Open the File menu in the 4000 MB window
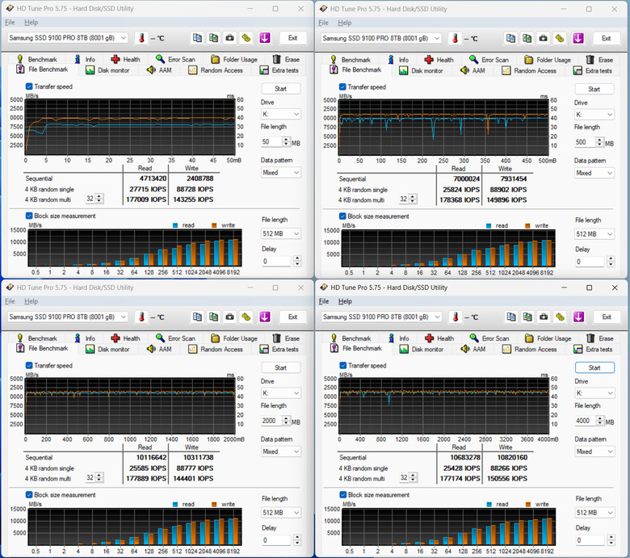This screenshot has width=630, height=558. click(x=324, y=301)
